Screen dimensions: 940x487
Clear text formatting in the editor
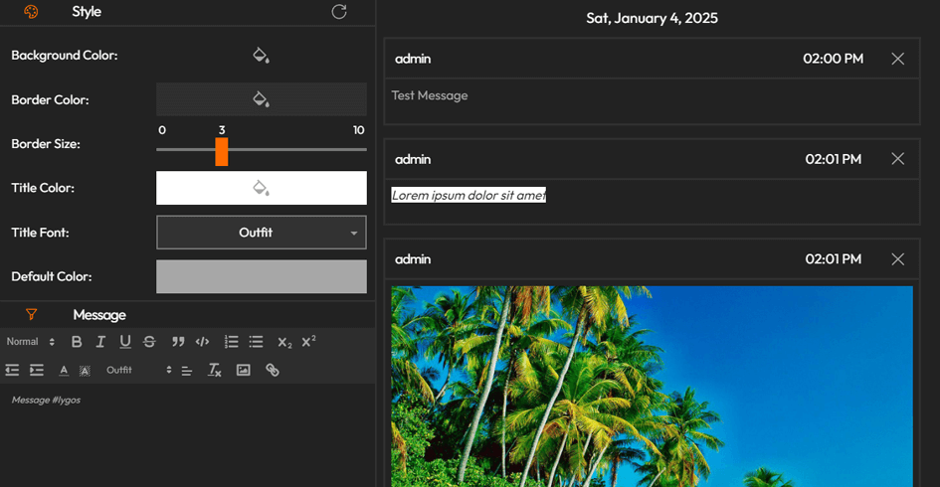coord(214,370)
